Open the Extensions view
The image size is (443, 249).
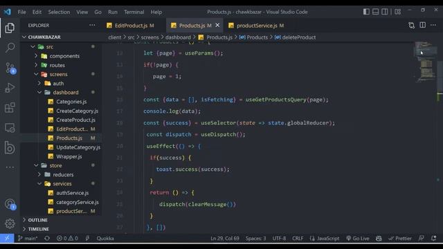(10, 108)
